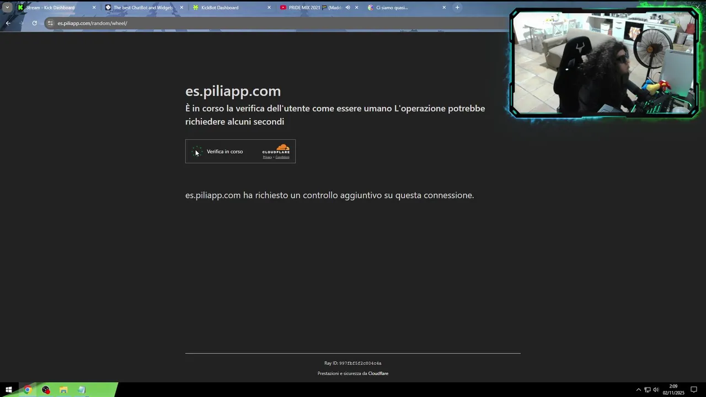Viewport: 706px width, 397px height.
Task: Show hidden system tray icons
Action: [639, 390]
